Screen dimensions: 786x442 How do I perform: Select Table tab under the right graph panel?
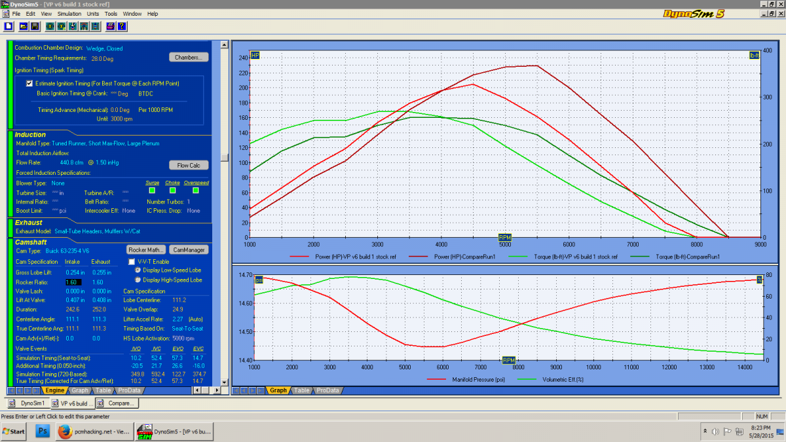point(301,390)
